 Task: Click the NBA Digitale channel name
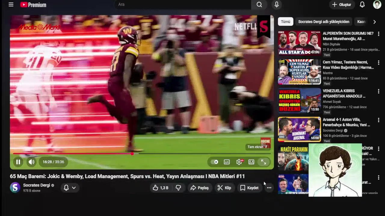point(331,44)
